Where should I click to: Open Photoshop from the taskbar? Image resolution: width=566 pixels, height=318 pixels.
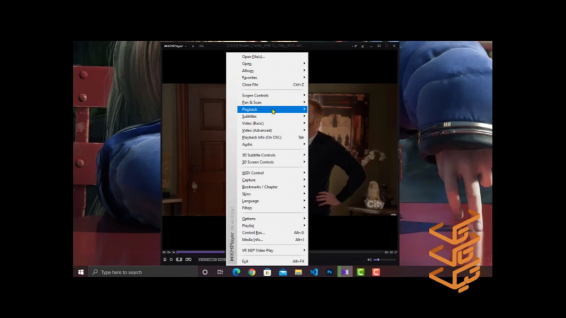[330, 272]
